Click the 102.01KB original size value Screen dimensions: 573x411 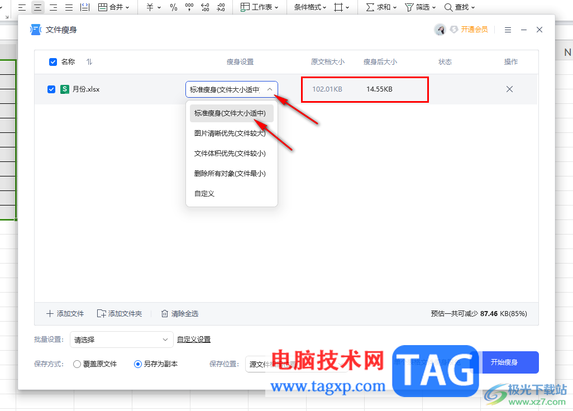tap(327, 89)
